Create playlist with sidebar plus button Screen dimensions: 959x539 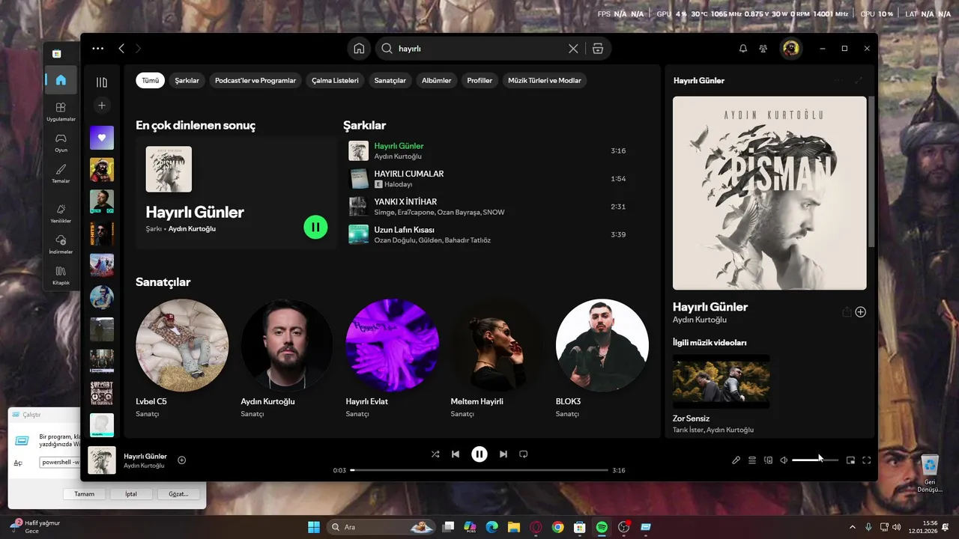tap(102, 106)
